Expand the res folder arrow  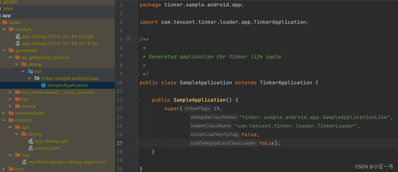10,99
